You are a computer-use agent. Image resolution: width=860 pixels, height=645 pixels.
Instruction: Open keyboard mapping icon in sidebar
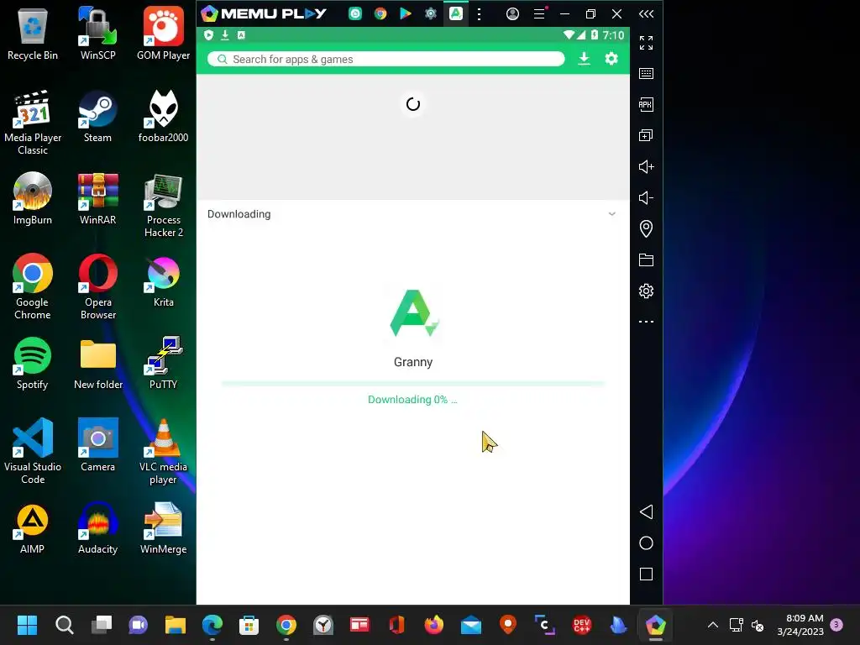(x=646, y=74)
